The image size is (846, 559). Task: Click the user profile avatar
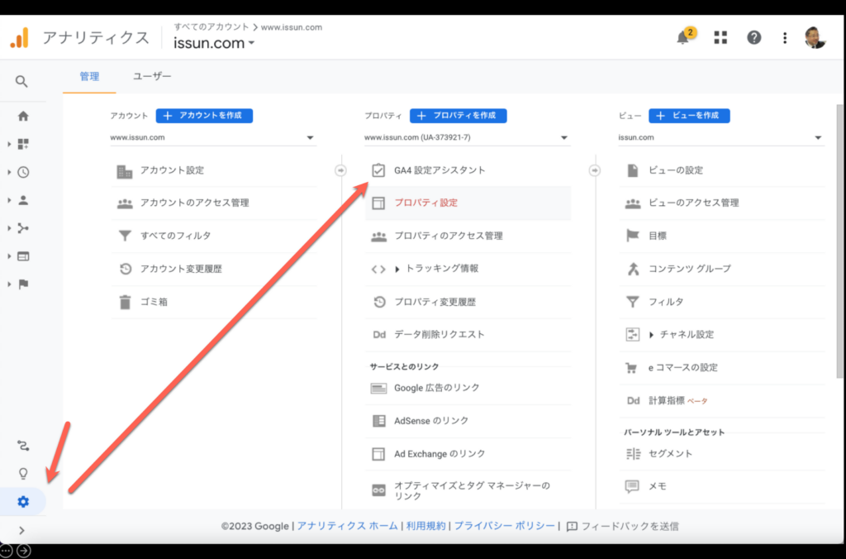[x=814, y=37]
